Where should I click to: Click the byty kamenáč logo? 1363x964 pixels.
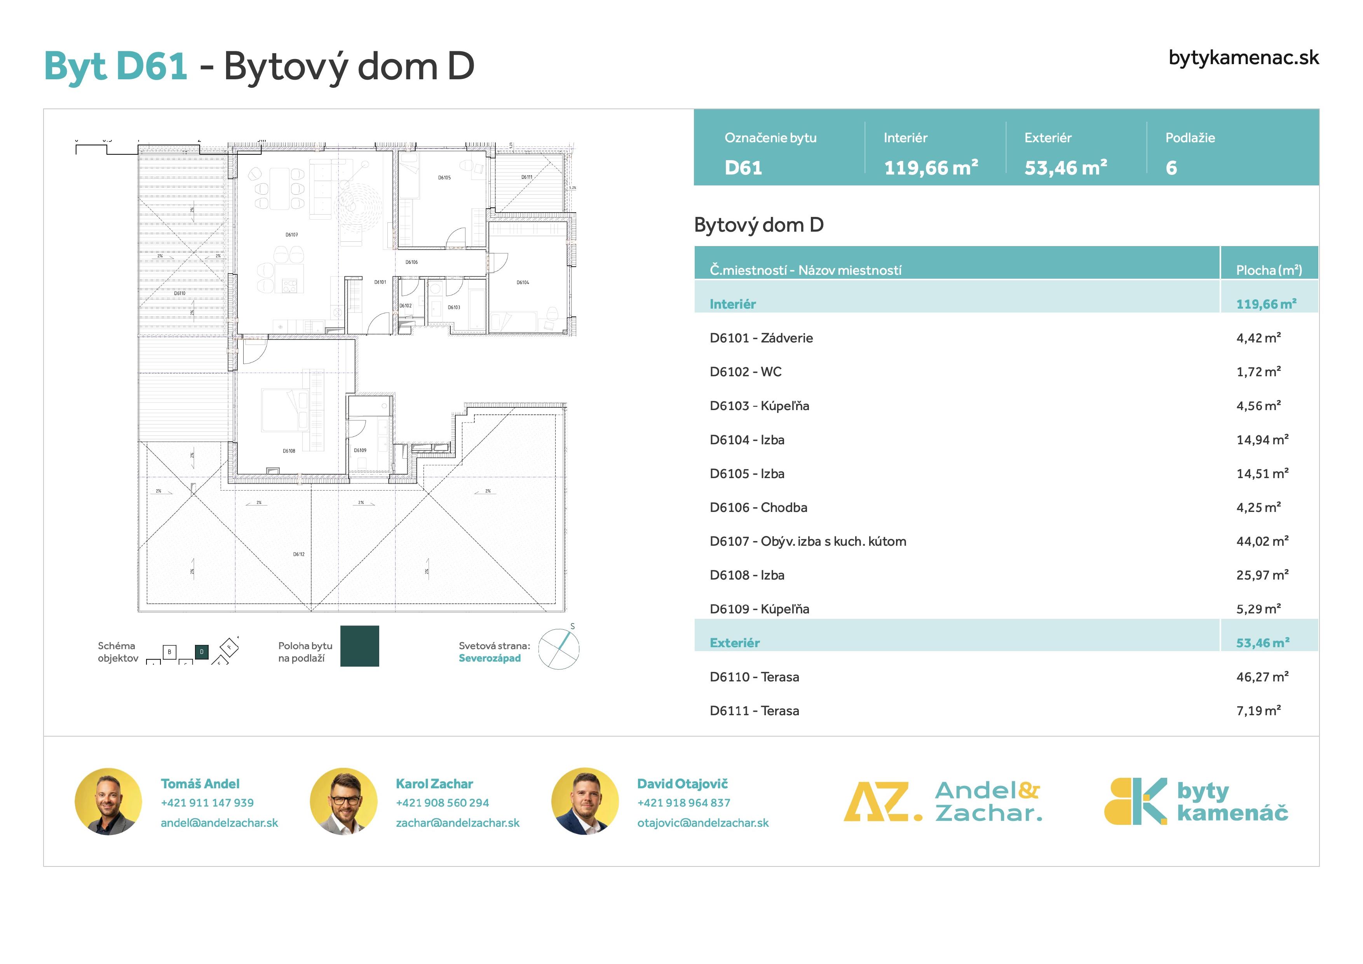1196,802
